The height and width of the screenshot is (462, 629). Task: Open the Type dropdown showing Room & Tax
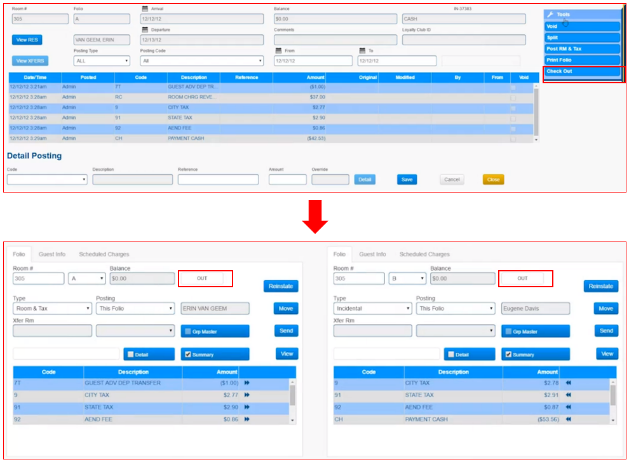[x=52, y=309]
